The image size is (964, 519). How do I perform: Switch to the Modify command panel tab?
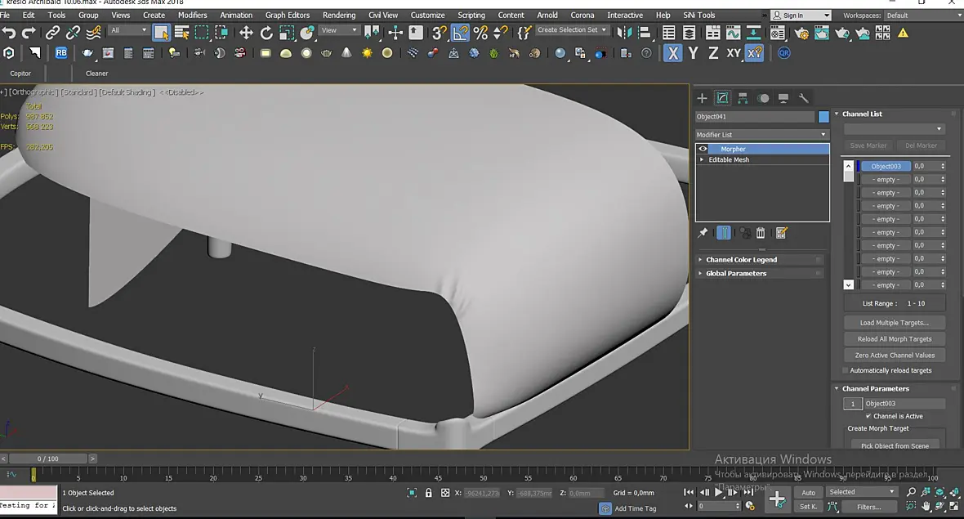[x=722, y=98]
